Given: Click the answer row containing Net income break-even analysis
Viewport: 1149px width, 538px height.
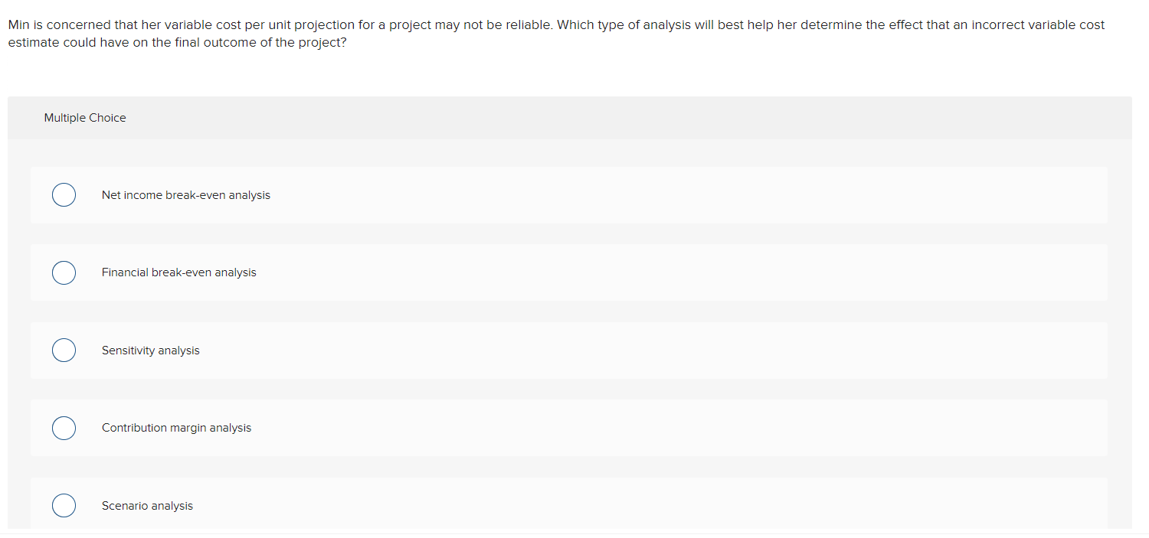Looking at the screenshot, I should tap(536, 194).
